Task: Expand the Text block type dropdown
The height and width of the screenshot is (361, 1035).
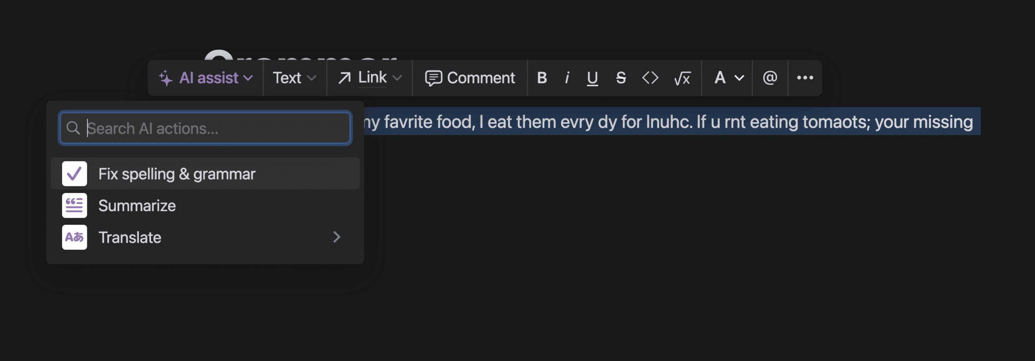Action: pyautogui.click(x=294, y=78)
